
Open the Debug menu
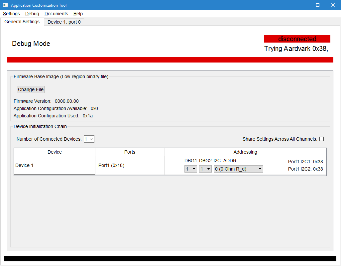click(x=32, y=14)
